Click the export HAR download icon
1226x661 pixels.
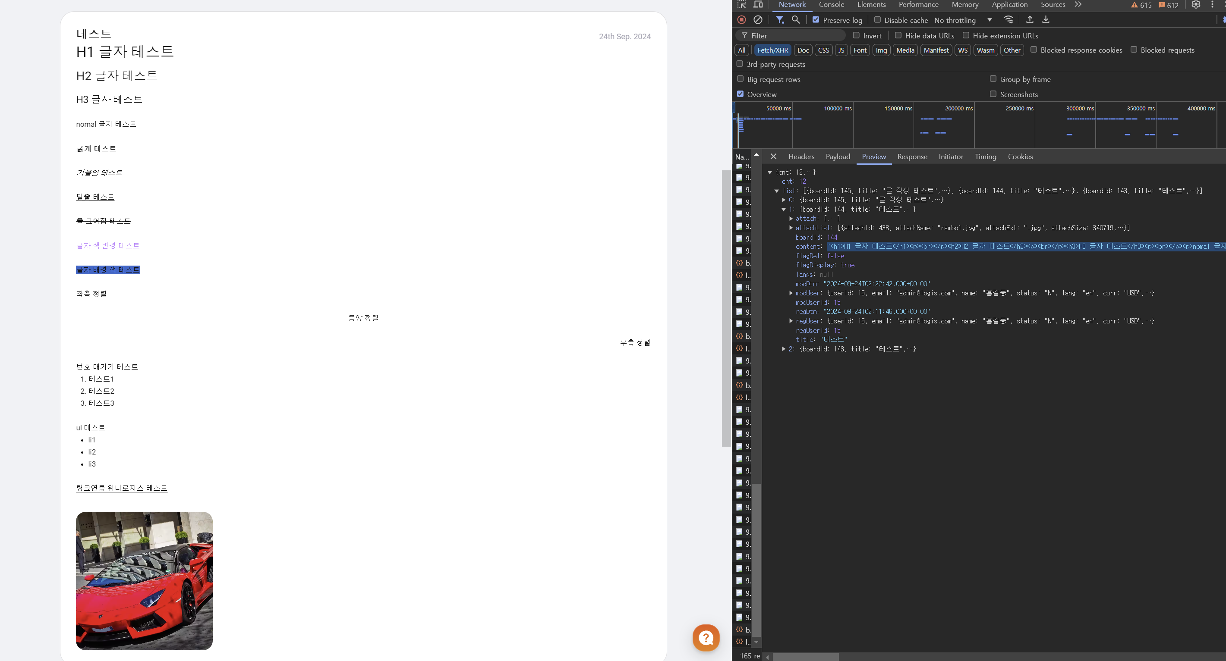(x=1046, y=19)
